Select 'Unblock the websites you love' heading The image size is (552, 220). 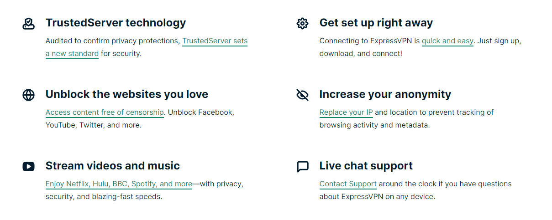[127, 94]
